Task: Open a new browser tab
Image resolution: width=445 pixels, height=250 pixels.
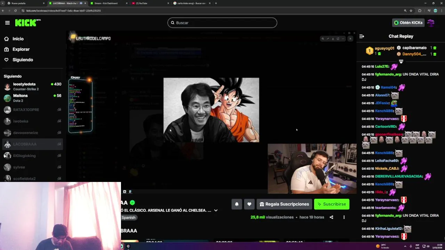Action: coord(216,3)
